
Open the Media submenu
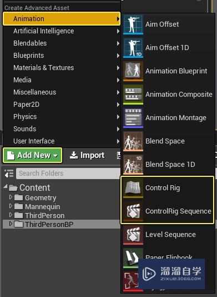[x=62, y=80]
